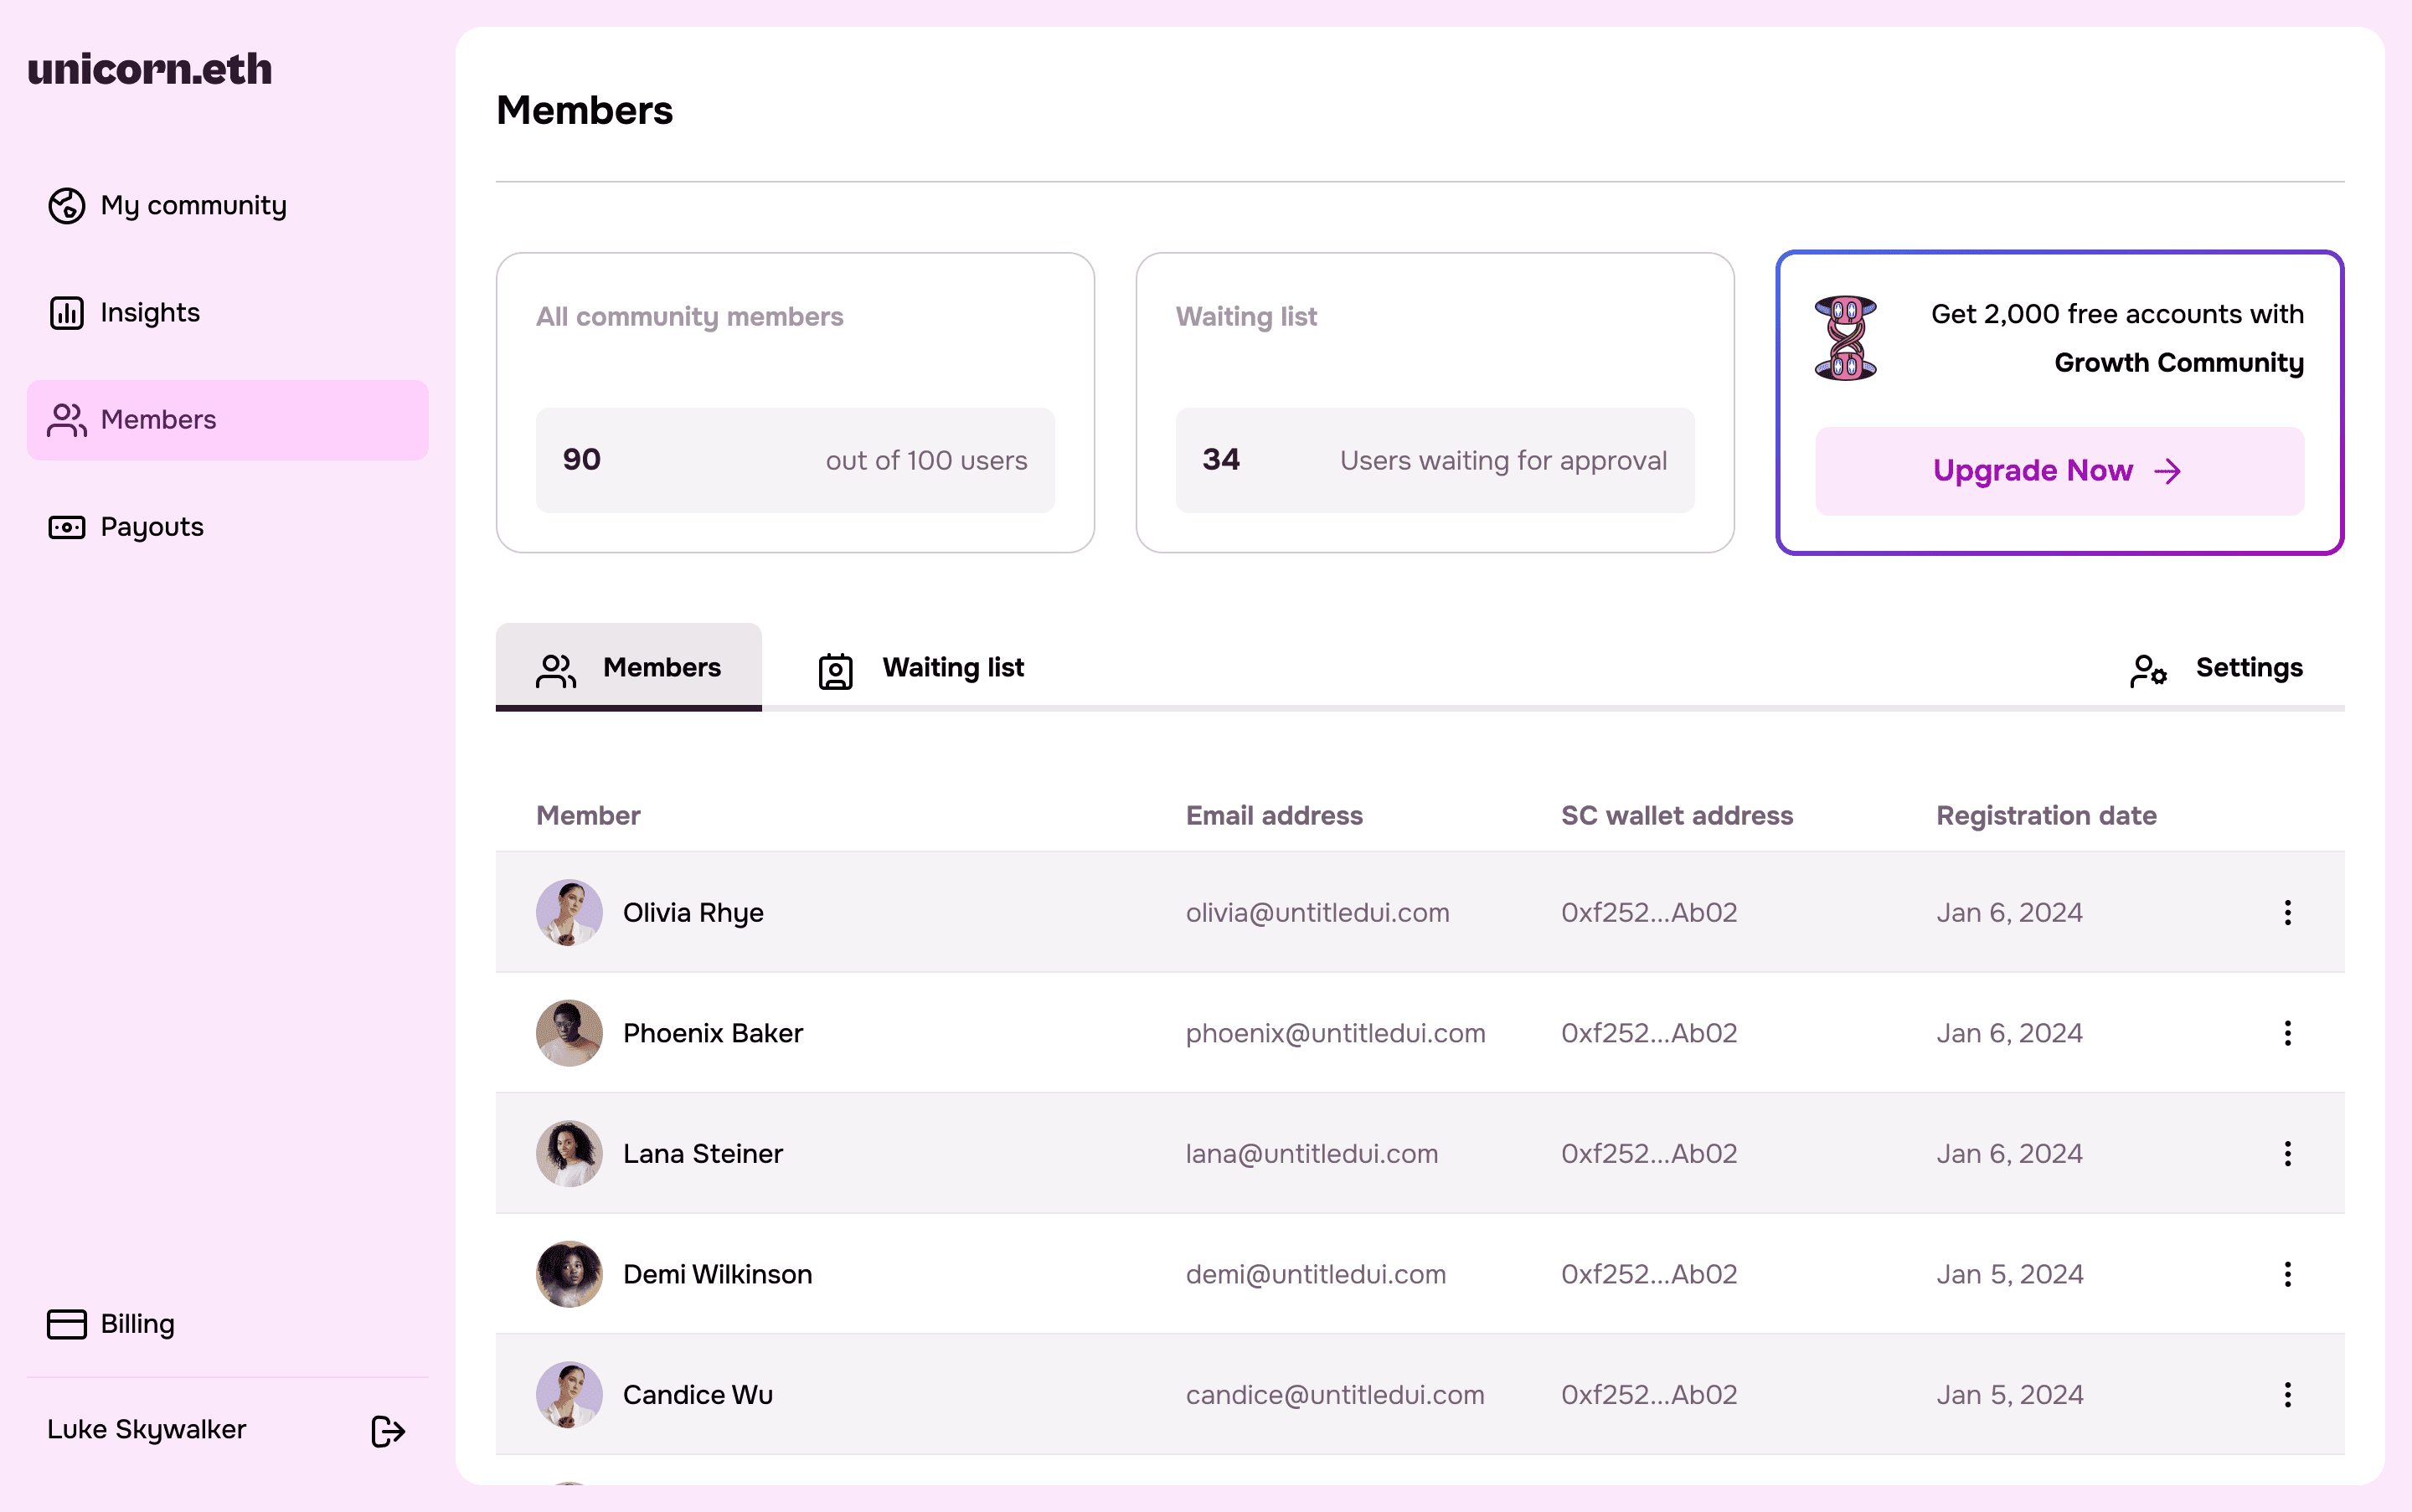This screenshot has height=1512, width=2412.
Task: Click the Members people icon in sidebar
Action: pos(67,420)
